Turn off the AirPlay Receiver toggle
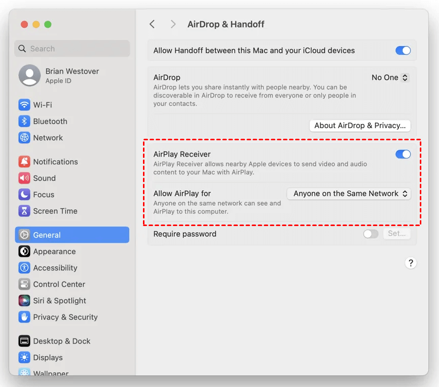The image size is (439, 387). [403, 154]
